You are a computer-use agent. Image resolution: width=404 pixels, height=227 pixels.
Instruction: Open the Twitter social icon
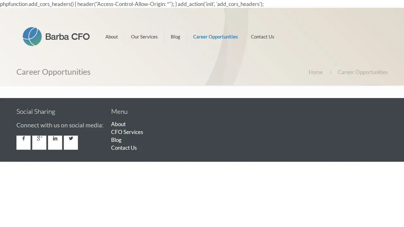(71, 143)
